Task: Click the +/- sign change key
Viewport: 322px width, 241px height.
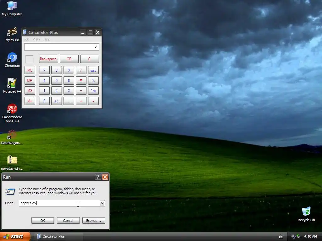Action: pos(57,101)
